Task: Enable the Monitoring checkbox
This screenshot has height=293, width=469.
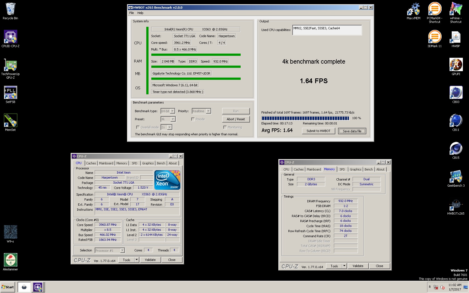Action: (x=225, y=127)
